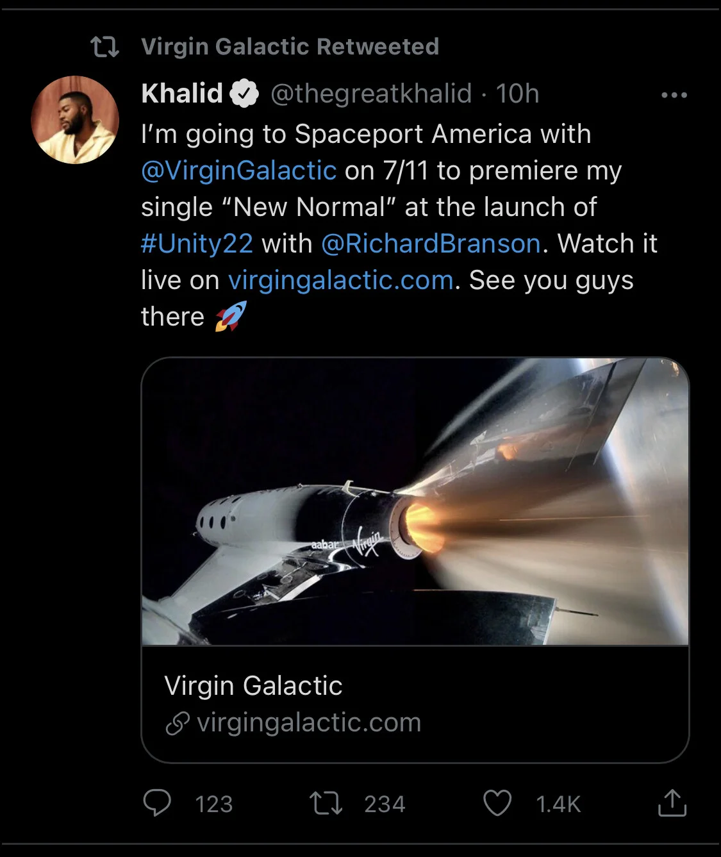View the 10h tweet timestamp
The height and width of the screenshot is (857, 721).
tap(517, 94)
